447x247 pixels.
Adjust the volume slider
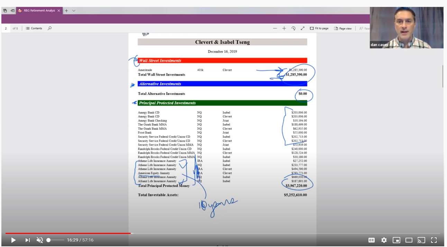(x=55, y=240)
